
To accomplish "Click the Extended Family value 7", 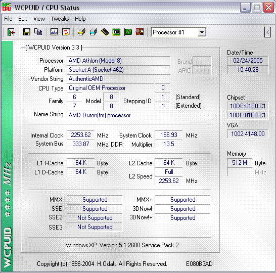I will pos(74,106).
